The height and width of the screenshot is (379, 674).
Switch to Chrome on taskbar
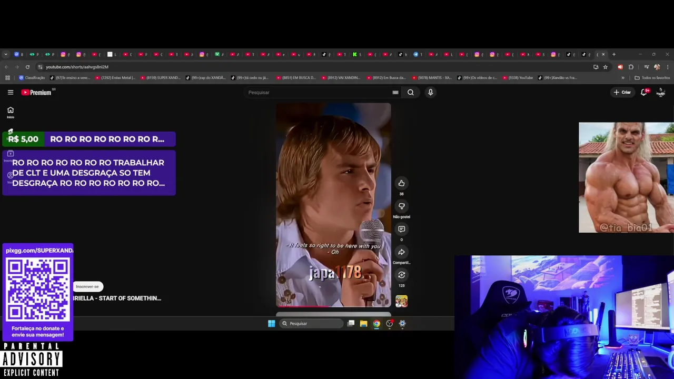tap(376, 324)
